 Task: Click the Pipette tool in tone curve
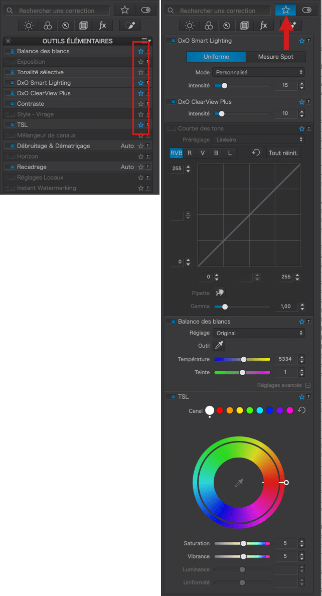219,292
